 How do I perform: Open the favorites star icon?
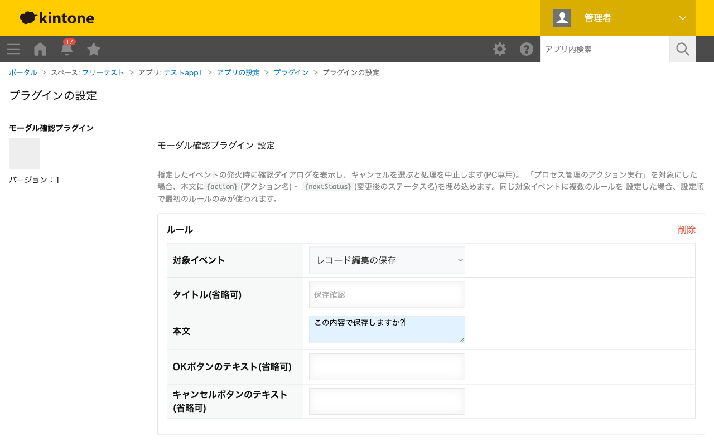coord(94,49)
